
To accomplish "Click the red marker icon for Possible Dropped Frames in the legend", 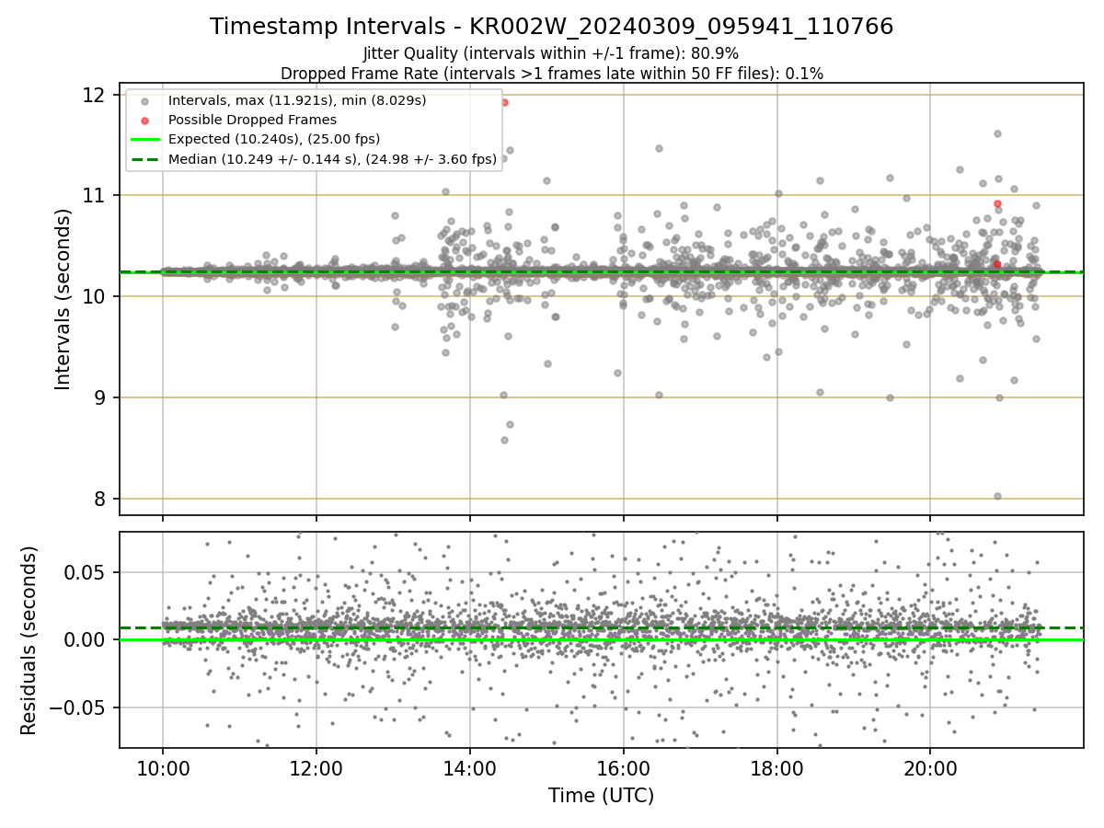I will [x=144, y=121].
